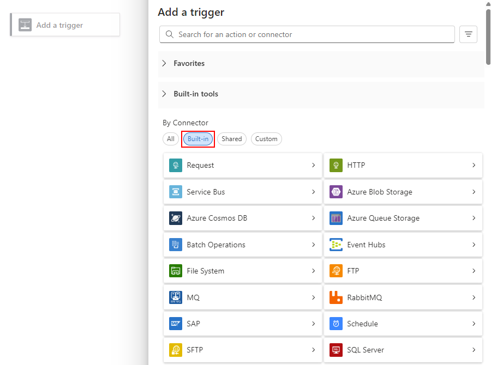Click the SQL Server connector icon

tap(336, 350)
